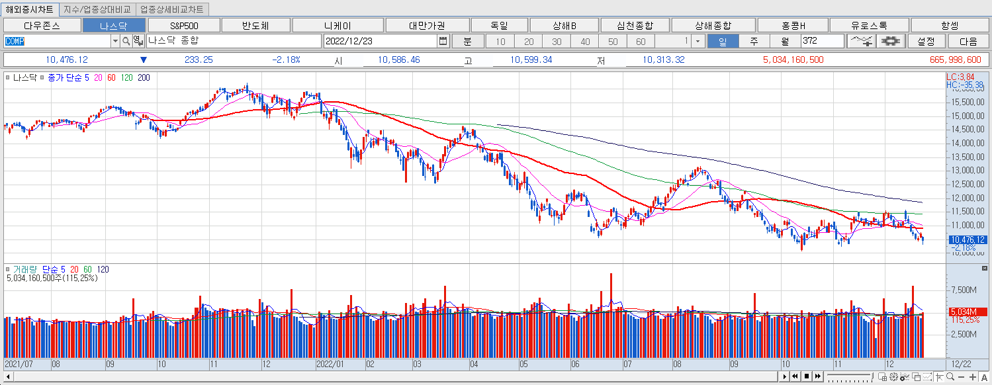Click the 10,476.12 current price label on axis
This screenshot has width=992, height=385.
pyautogui.click(x=968, y=239)
